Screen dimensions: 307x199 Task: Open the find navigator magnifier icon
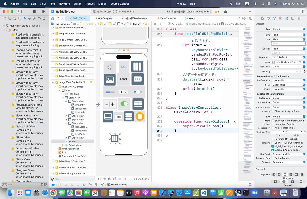pyautogui.click(x=20, y=18)
